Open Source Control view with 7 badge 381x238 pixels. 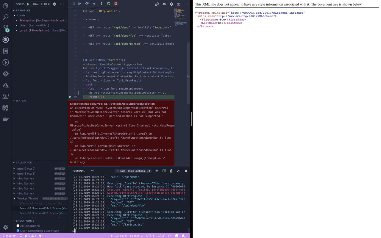[6, 29]
